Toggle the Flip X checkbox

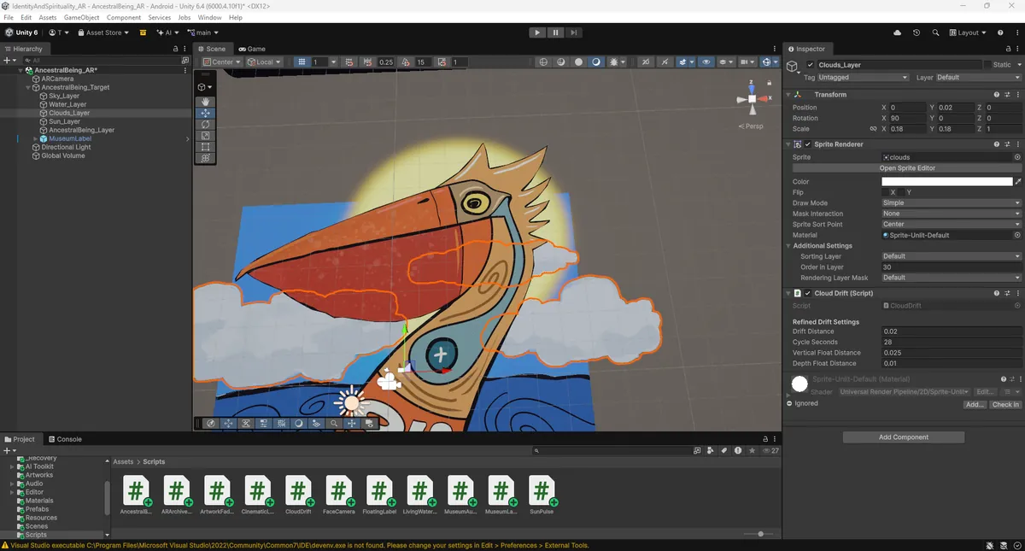885,192
